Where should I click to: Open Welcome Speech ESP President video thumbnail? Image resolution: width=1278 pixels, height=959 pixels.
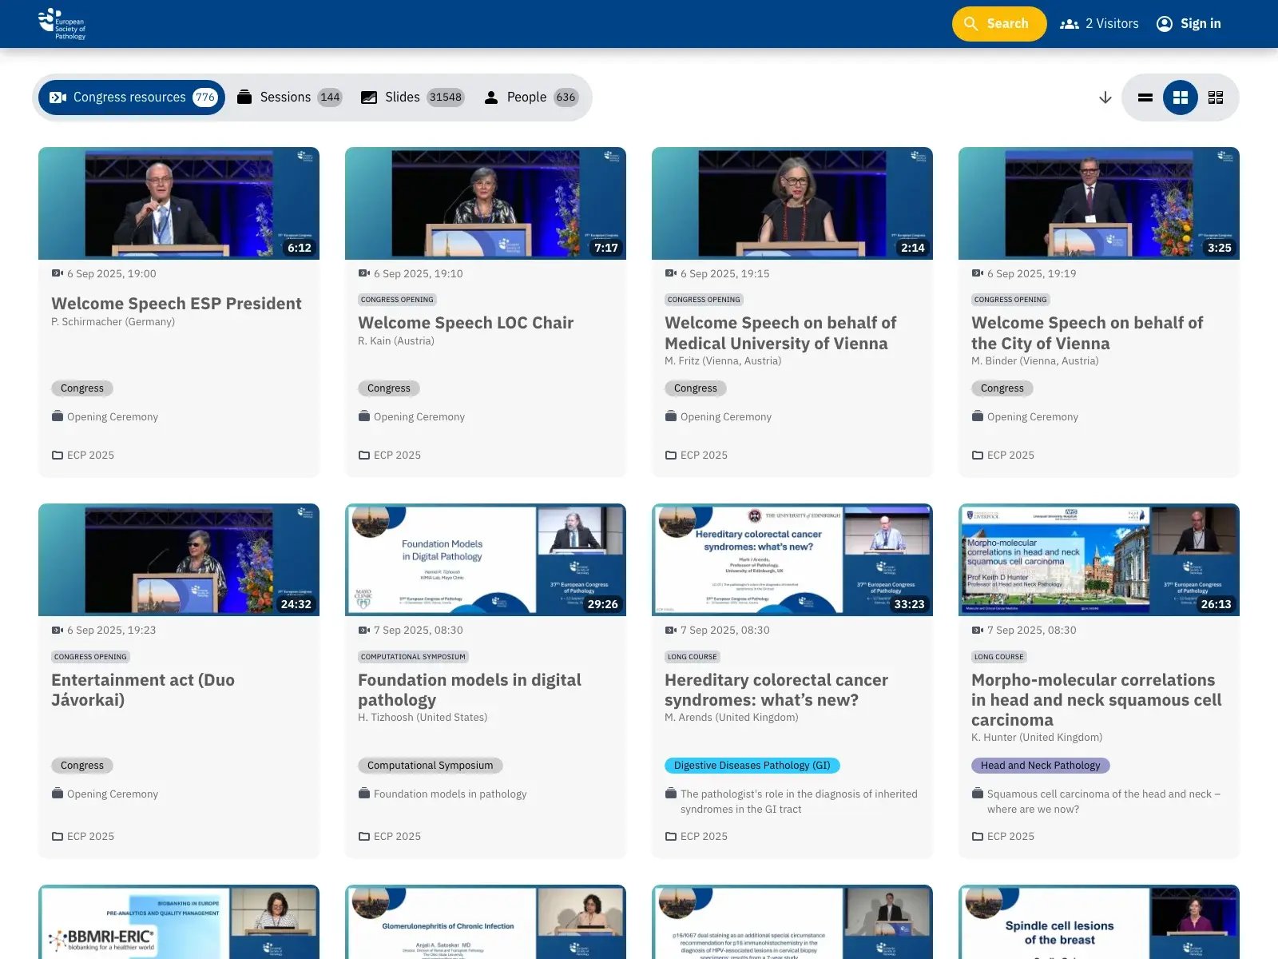click(179, 203)
